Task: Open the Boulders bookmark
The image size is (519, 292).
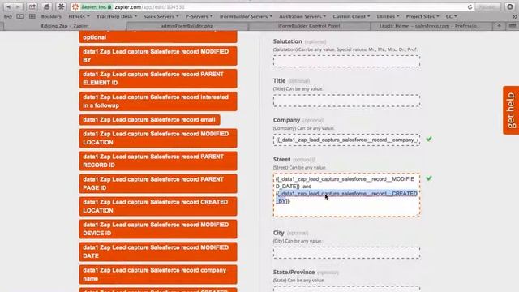Action: point(51,16)
